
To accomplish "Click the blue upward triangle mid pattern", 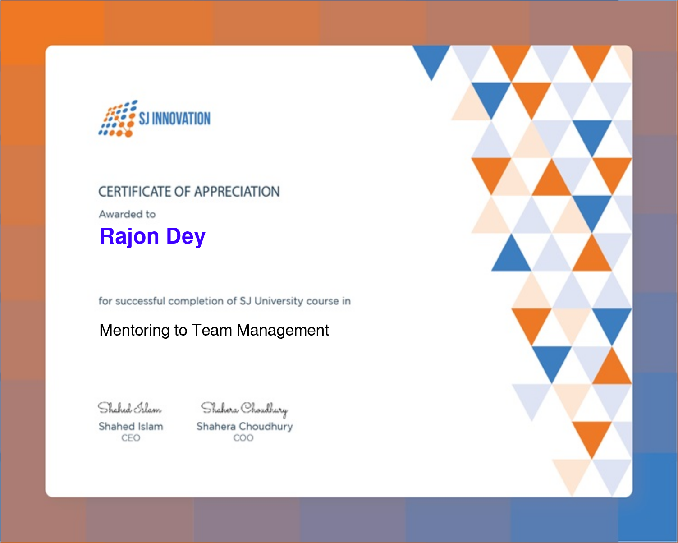I will coord(511,256).
